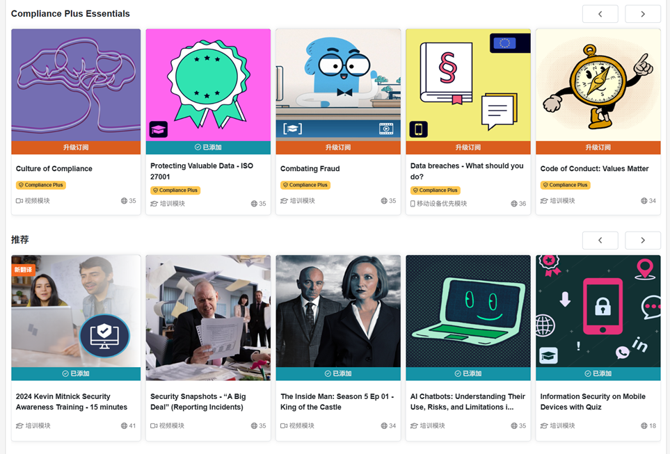
Task: Click globe language icon on Kevin Mitnick training card
Action: pos(124,425)
